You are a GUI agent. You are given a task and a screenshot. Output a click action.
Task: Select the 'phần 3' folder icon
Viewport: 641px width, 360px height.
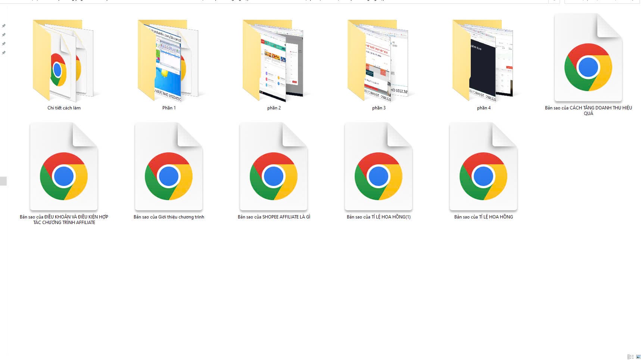click(378, 60)
